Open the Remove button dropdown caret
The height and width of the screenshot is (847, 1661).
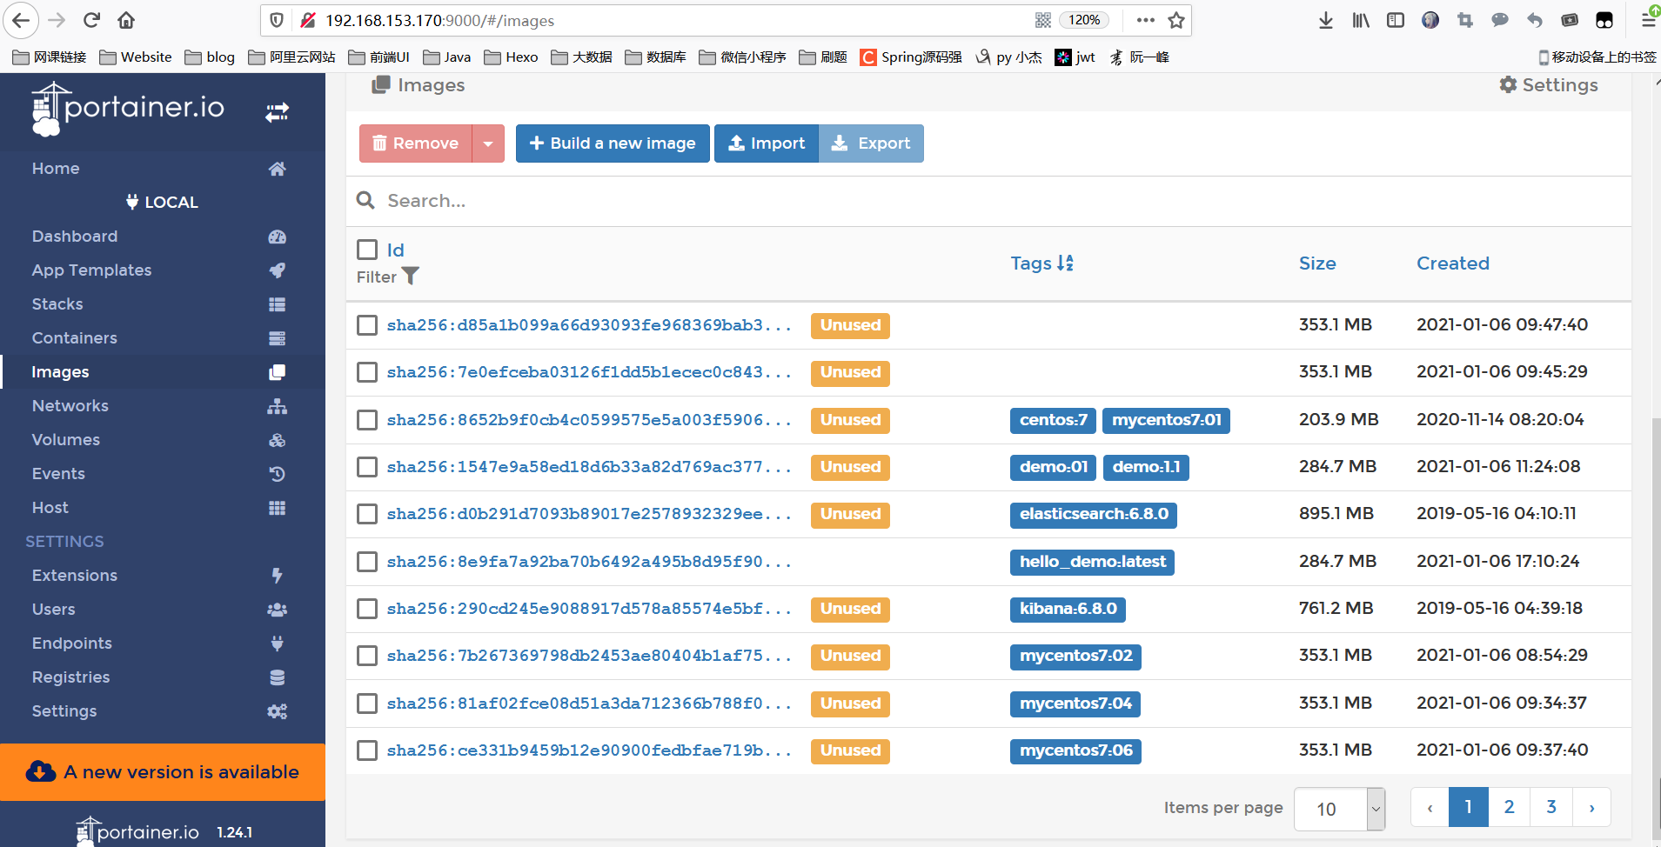click(488, 143)
